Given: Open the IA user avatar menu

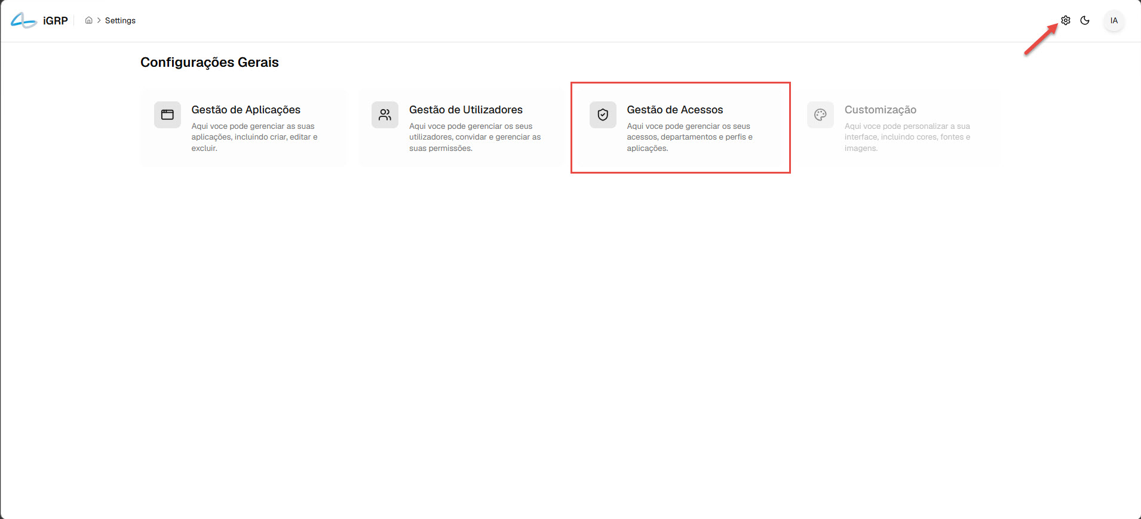Looking at the screenshot, I should pyautogui.click(x=1114, y=20).
